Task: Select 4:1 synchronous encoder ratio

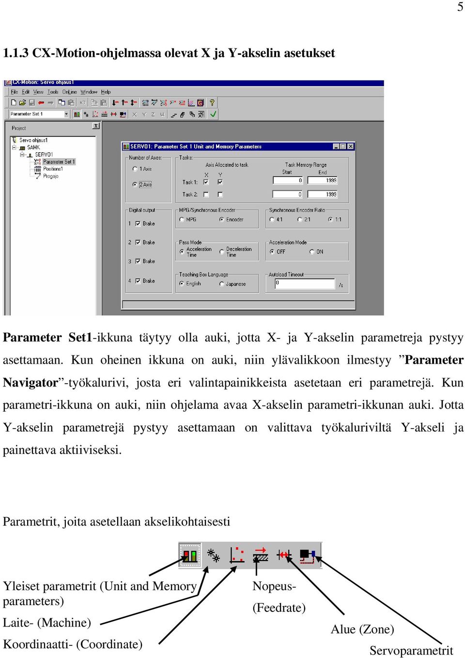Action: click(272, 219)
